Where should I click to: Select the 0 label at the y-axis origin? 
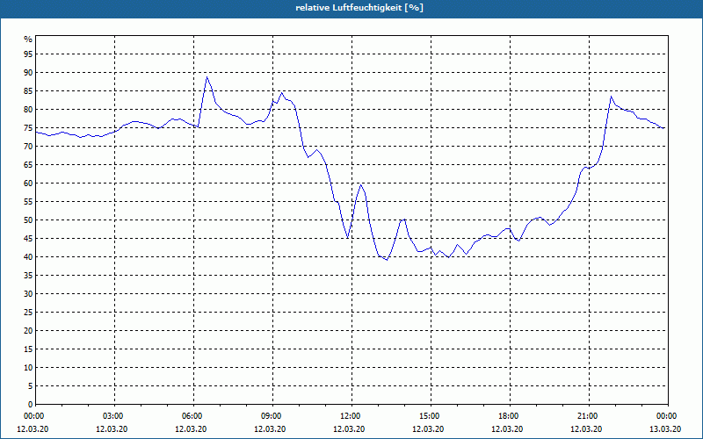[x=30, y=405]
